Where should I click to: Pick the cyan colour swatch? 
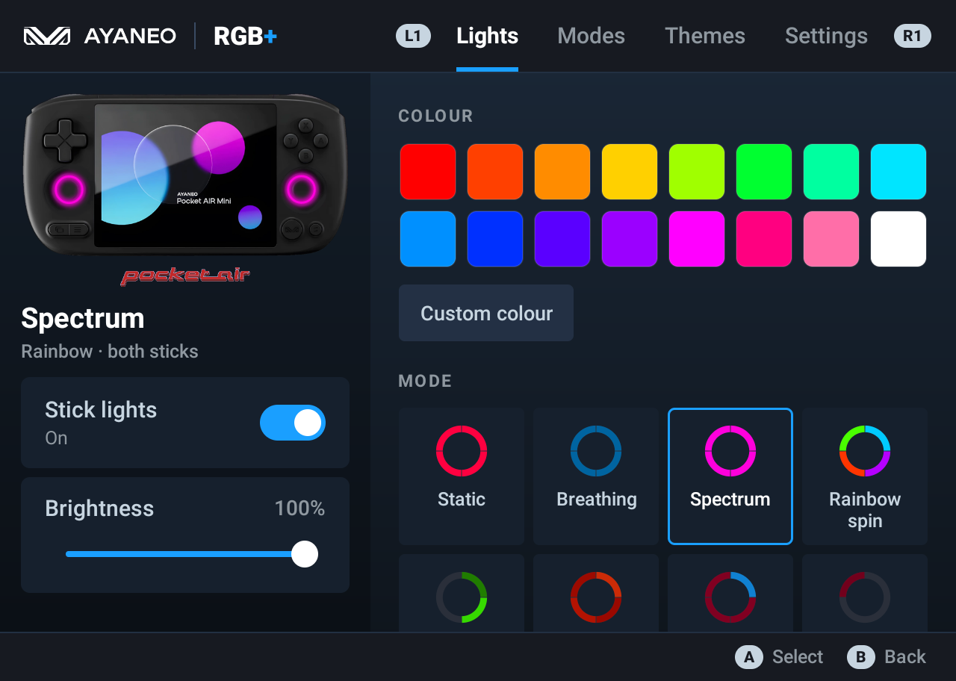(x=898, y=172)
